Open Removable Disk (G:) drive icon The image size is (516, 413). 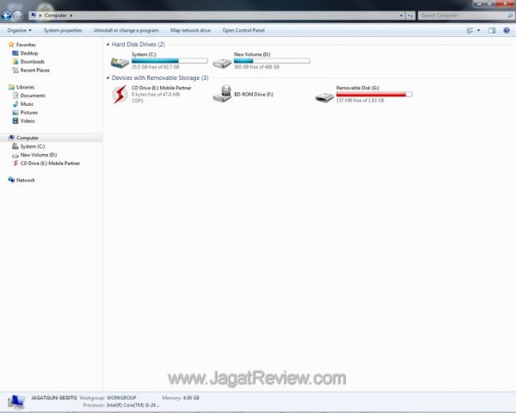click(x=324, y=95)
